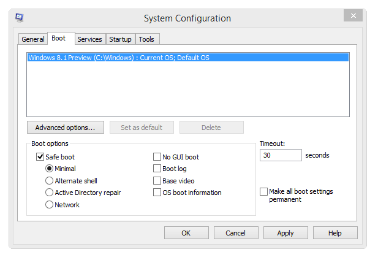Click the System Configuration title bar icon
378x260 pixels.
click(x=19, y=18)
